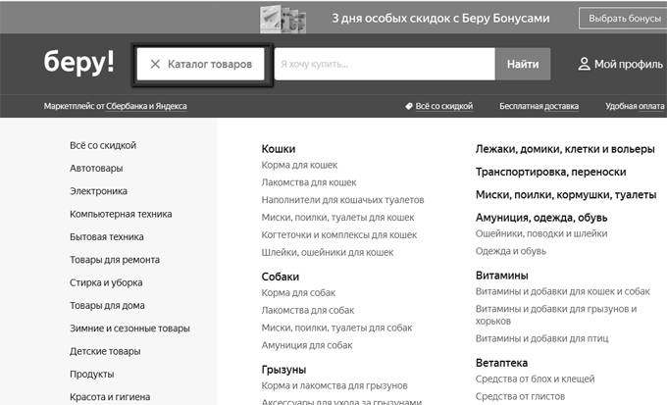
Task: Click the Найти search button
Action: click(522, 65)
